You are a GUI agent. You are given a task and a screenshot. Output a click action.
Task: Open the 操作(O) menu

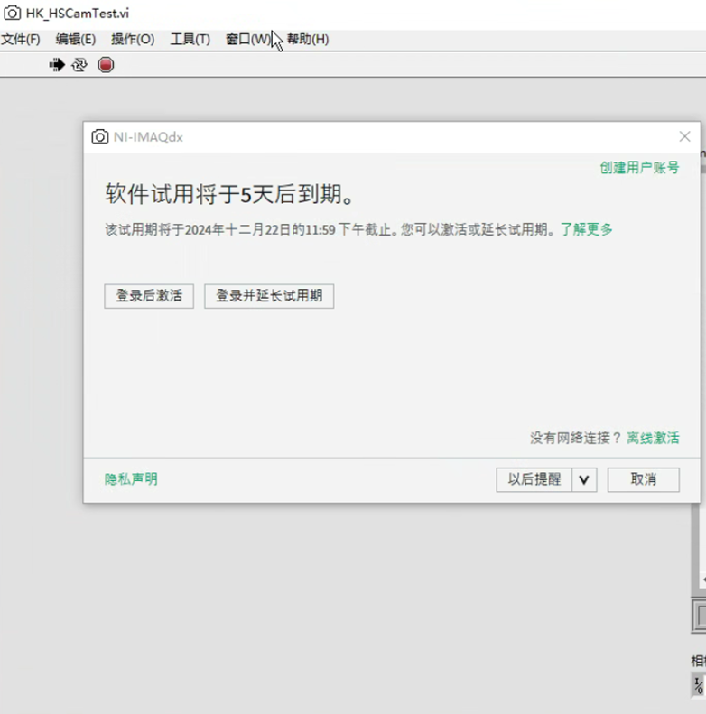(133, 39)
